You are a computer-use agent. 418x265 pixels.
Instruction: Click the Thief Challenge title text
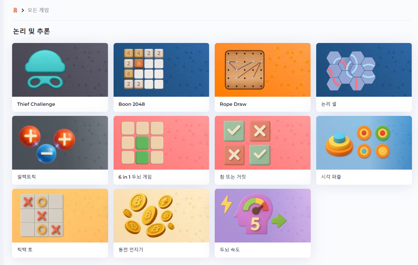(36, 104)
